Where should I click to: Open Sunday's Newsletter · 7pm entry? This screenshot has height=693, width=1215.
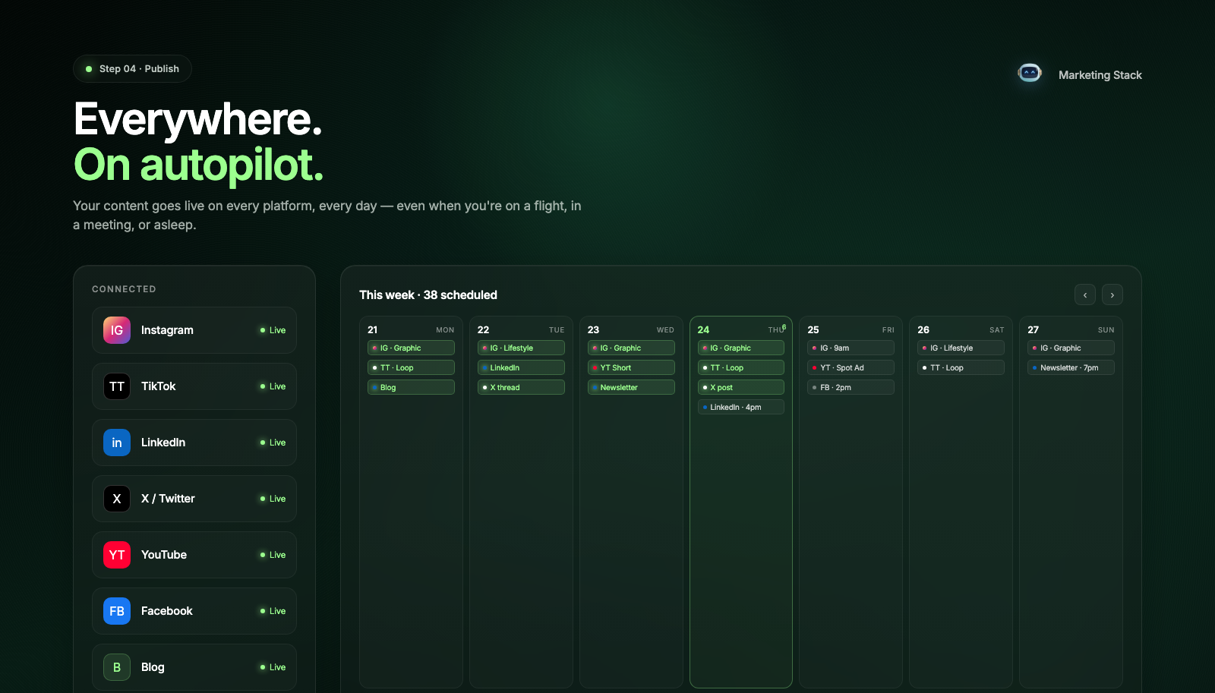pyautogui.click(x=1071, y=367)
